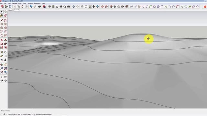Screen dimensions: 207x116
Task: Open a file with folder icon
Action: pos(6,6)
